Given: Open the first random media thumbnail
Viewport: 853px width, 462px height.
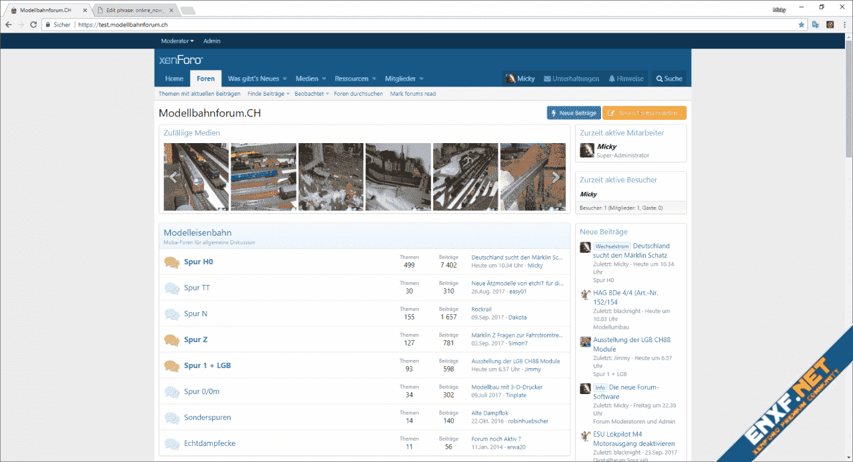Looking at the screenshot, I should 196,177.
